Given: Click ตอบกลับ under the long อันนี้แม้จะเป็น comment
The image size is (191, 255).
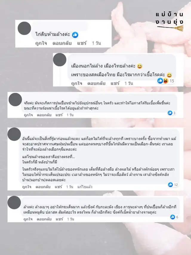Looking at the screenshot, I should click(x=43, y=187).
